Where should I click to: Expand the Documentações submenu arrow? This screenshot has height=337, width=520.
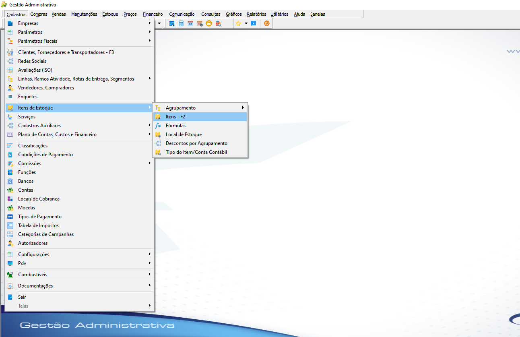(149, 285)
